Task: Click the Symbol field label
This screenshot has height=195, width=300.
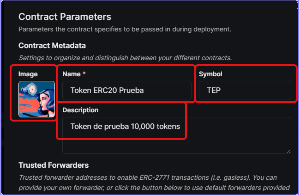Action: tap(210, 74)
